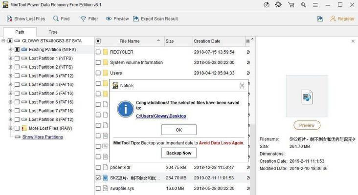Click Show More Partitions link

pos(43,137)
